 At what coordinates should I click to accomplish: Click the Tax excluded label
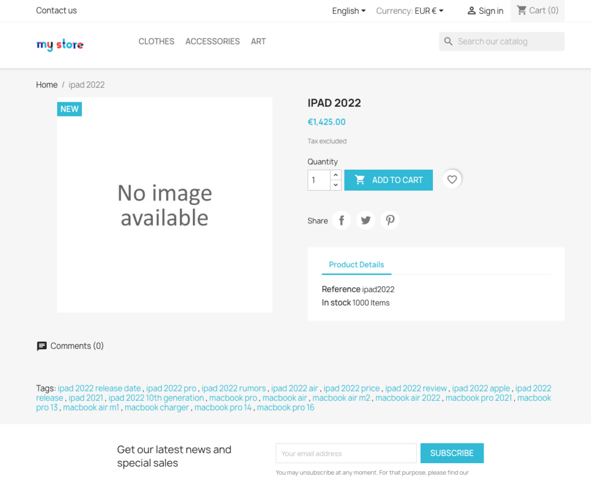327,141
